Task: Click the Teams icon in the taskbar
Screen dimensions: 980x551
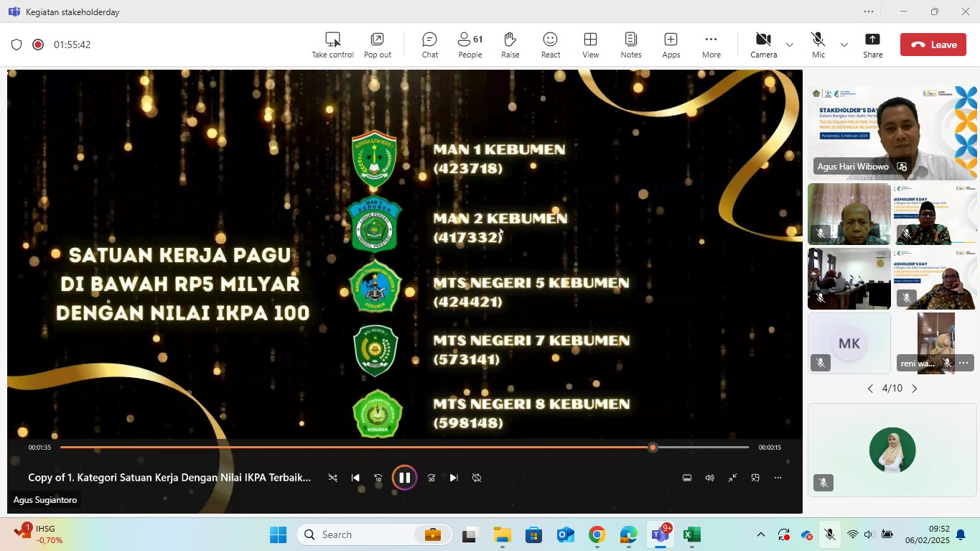Action: click(x=660, y=534)
